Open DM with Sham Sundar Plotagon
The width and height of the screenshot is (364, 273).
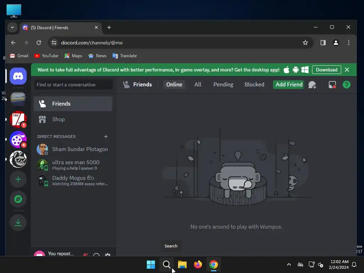pyautogui.click(x=73, y=149)
